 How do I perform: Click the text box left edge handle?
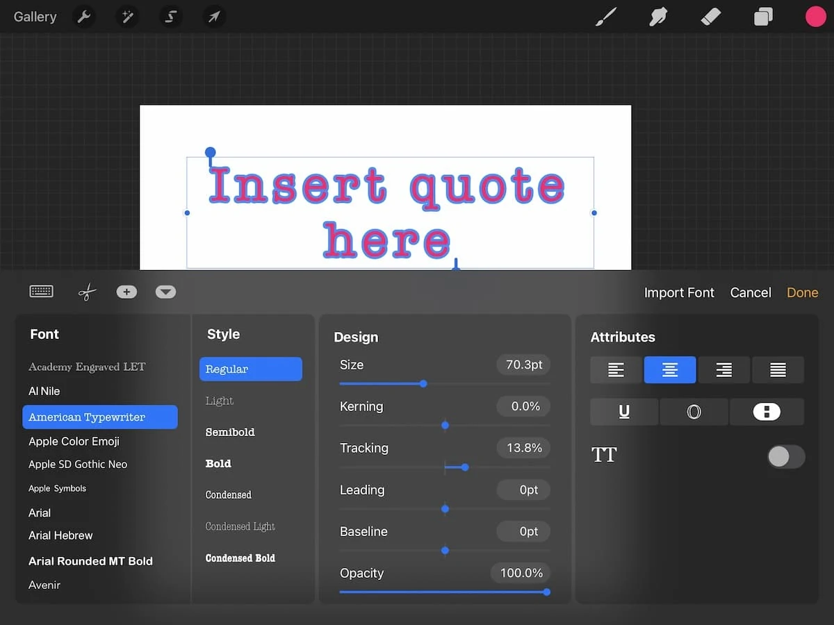click(x=187, y=212)
